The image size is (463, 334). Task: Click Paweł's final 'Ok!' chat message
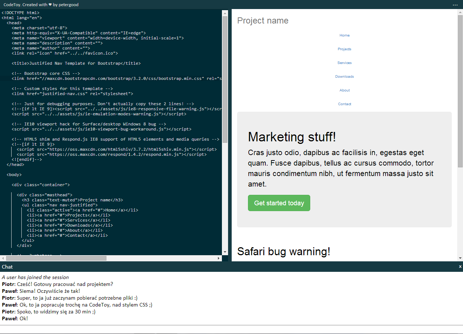tap(15, 318)
